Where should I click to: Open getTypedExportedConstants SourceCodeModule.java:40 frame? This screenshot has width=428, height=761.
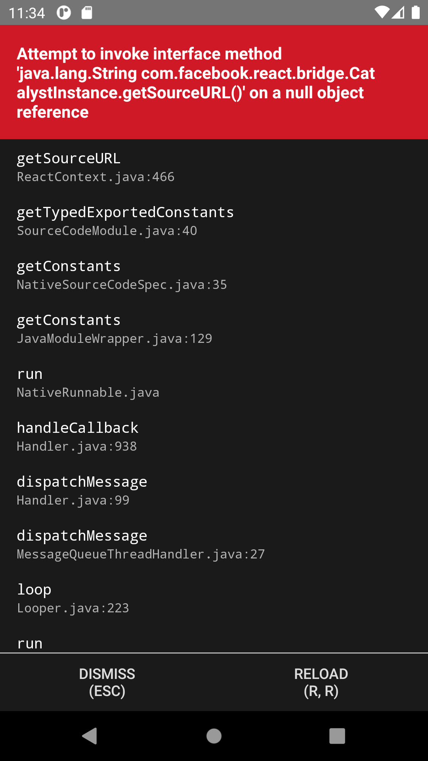pyautogui.click(x=214, y=221)
